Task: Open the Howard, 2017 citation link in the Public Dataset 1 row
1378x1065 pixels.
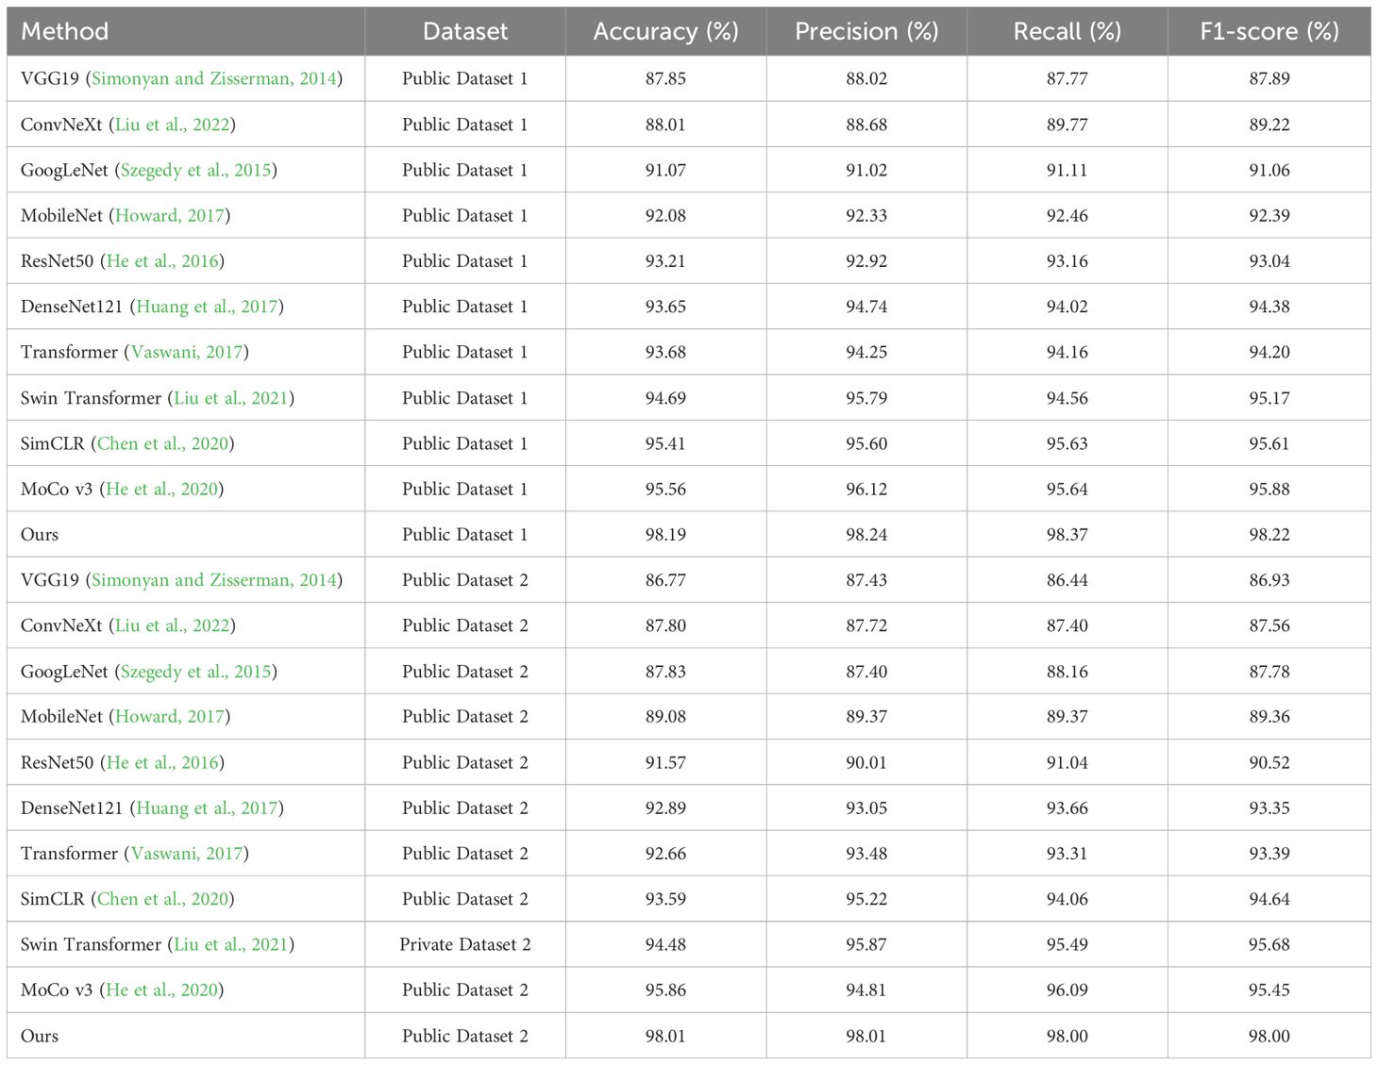Action: pos(170,216)
